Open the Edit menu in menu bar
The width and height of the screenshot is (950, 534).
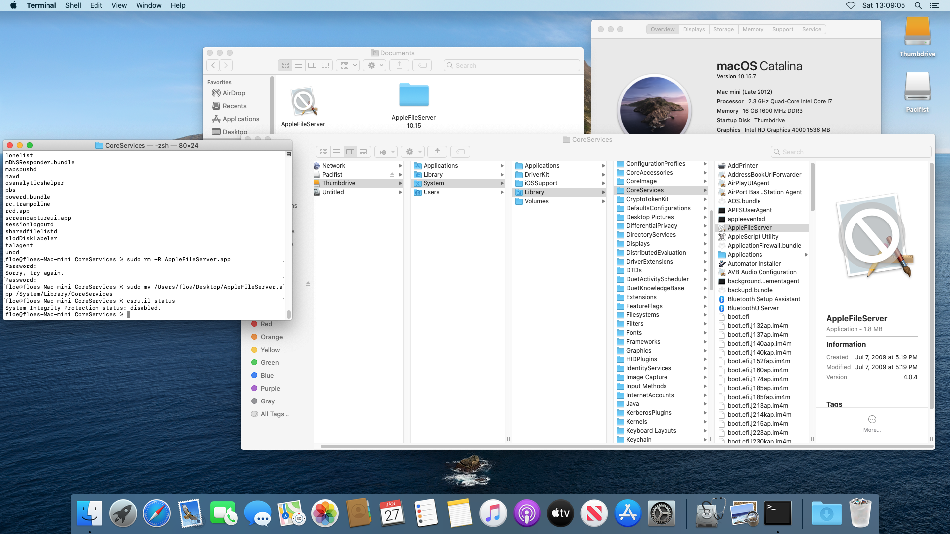pyautogui.click(x=96, y=5)
